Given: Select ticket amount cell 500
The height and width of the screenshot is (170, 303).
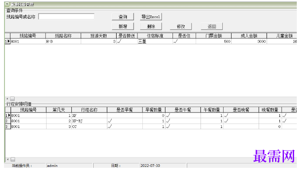Looking at the screenshot, I should click(213, 41).
